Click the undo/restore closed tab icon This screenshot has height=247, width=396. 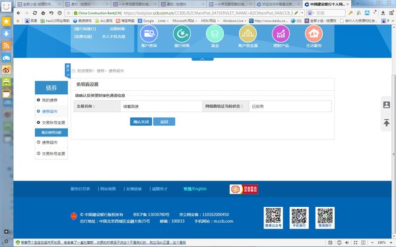[x=51, y=13]
